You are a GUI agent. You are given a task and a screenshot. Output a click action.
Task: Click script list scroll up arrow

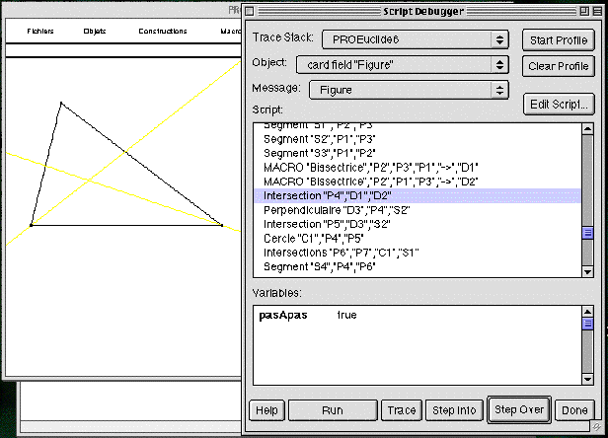[587, 130]
